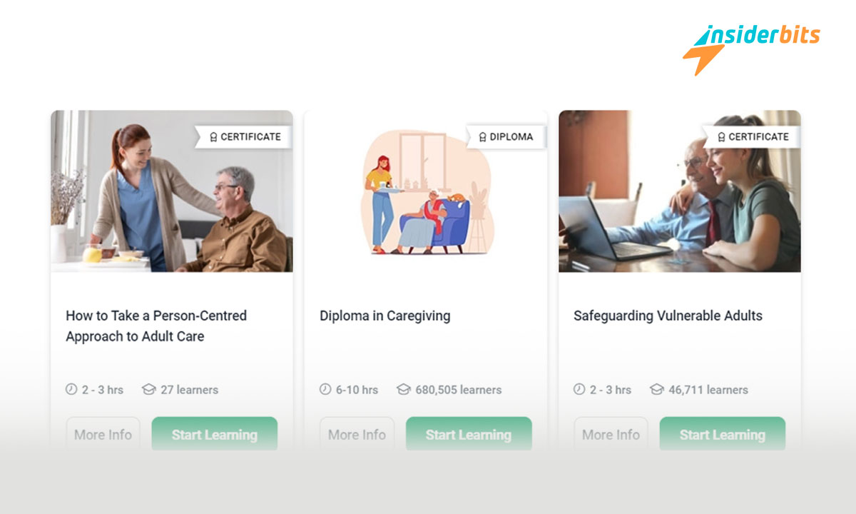The width and height of the screenshot is (856, 514).
Task: Start Learning the Diploma in Caregiving
Action: click(x=469, y=435)
